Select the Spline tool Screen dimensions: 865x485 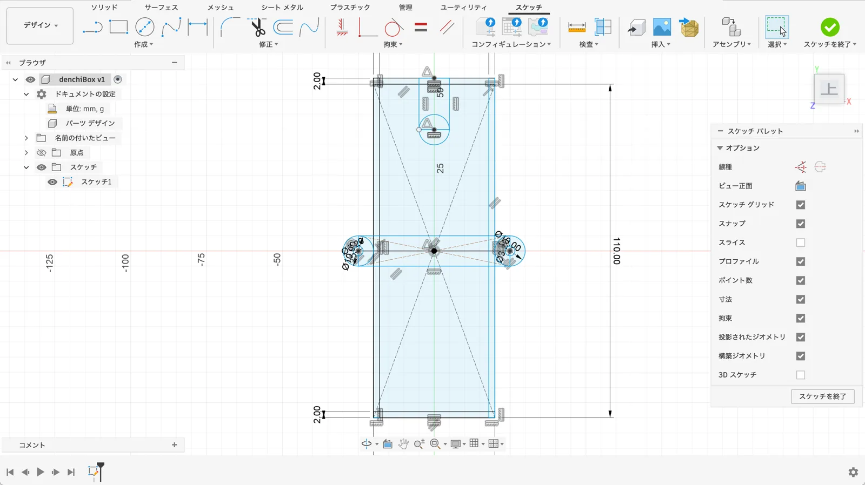[171, 26]
